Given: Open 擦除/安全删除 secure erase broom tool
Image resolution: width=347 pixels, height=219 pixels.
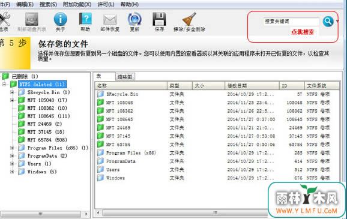Looking at the screenshot, I should coord(189,22).
